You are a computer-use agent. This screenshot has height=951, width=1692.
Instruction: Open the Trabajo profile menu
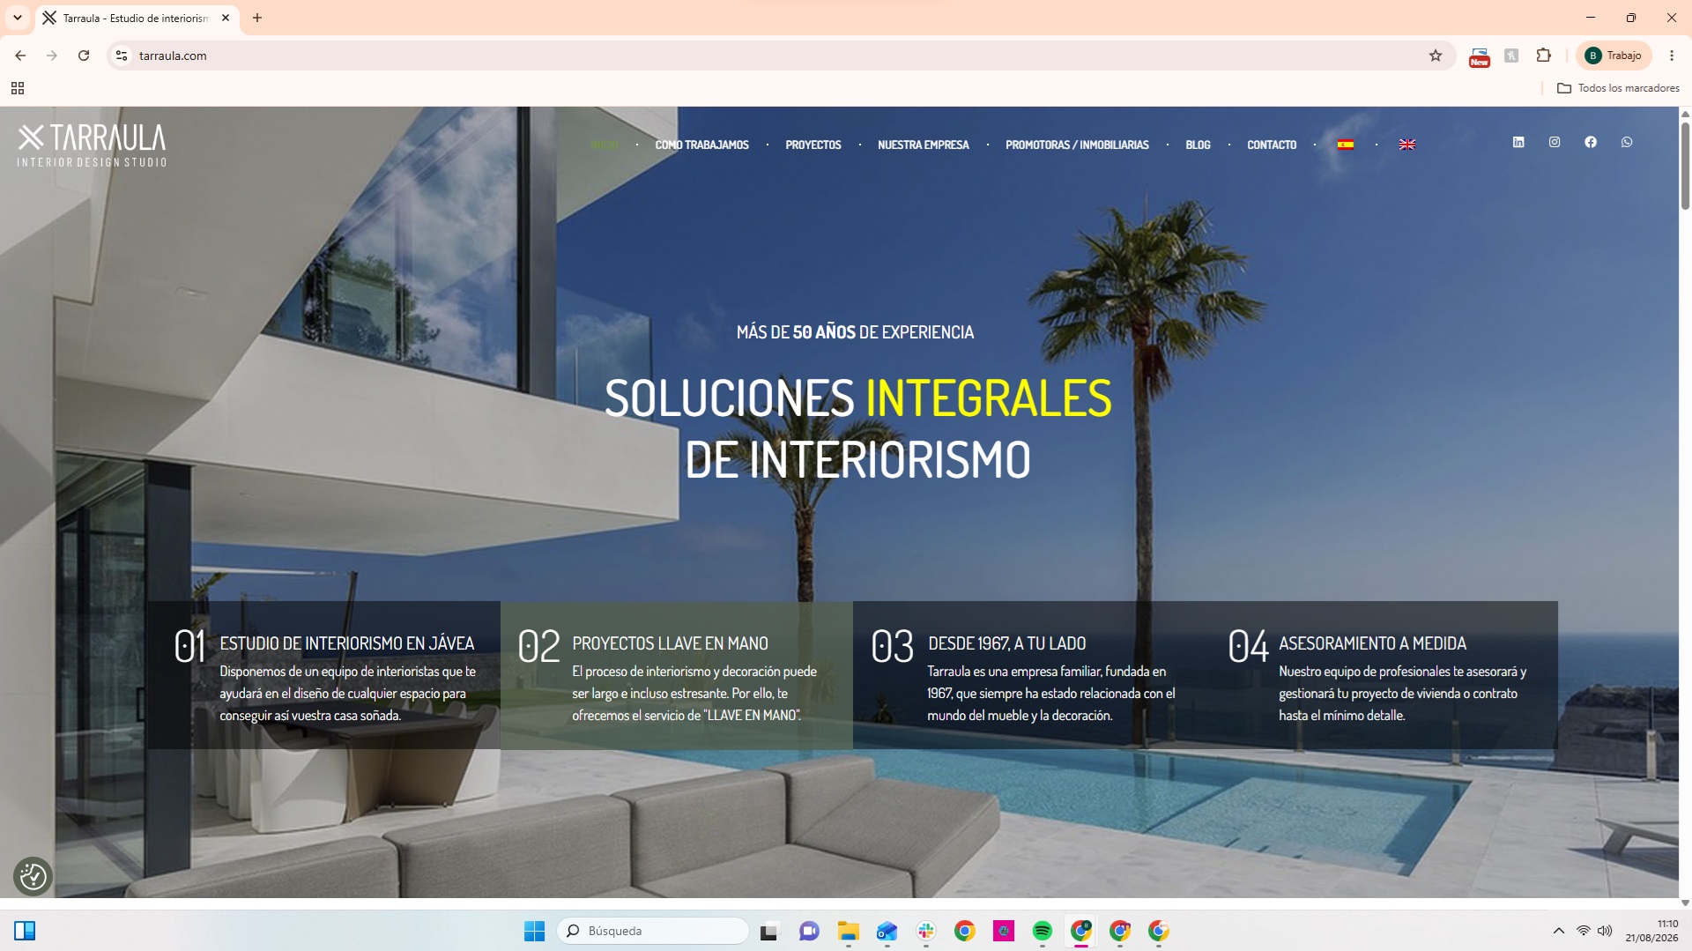coord(1614,56)
